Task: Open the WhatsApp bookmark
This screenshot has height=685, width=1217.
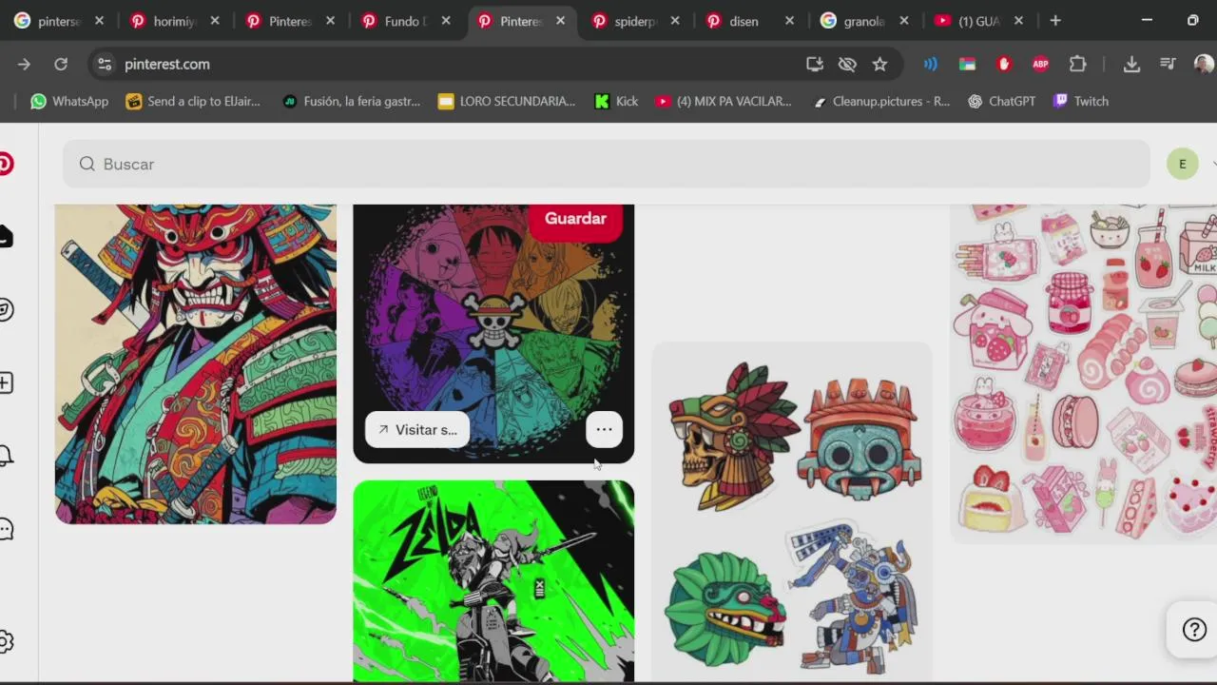Action: coord(69,101)
